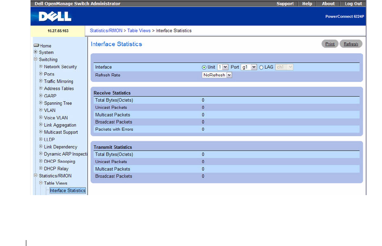Click the Print button
This screenshot has height=246, width=382.
point(330,44)
